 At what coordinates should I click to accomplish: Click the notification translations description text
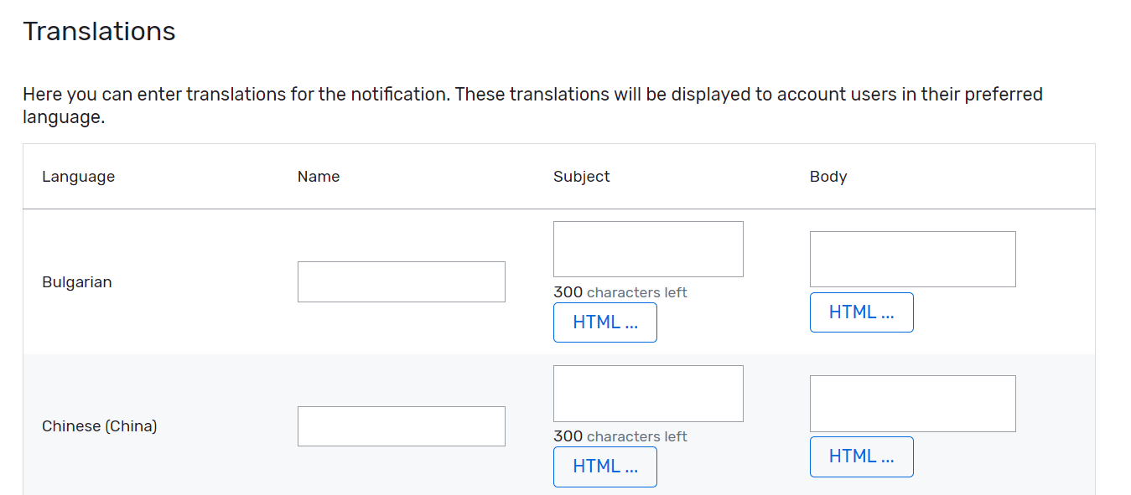coord(533,105)
